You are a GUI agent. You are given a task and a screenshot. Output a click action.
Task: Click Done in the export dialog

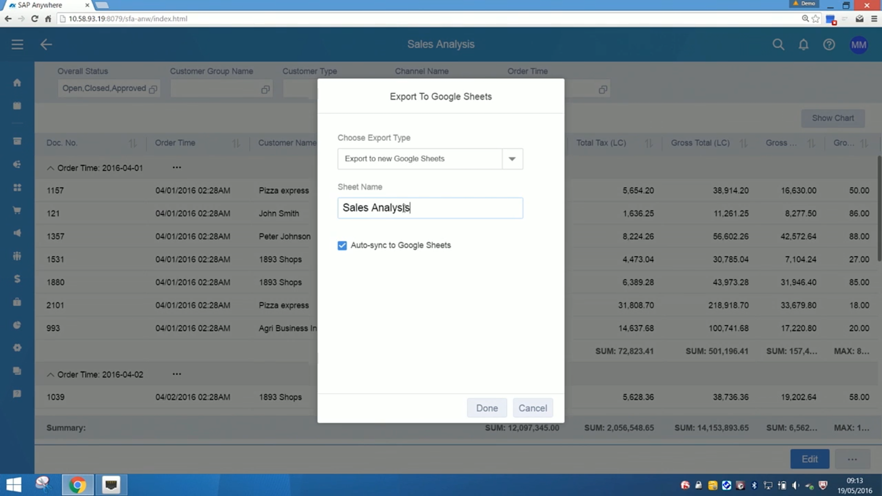click(x=487, y=408)
